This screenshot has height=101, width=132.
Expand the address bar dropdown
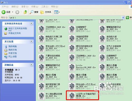pyautogui.click(x=123, y=18)
